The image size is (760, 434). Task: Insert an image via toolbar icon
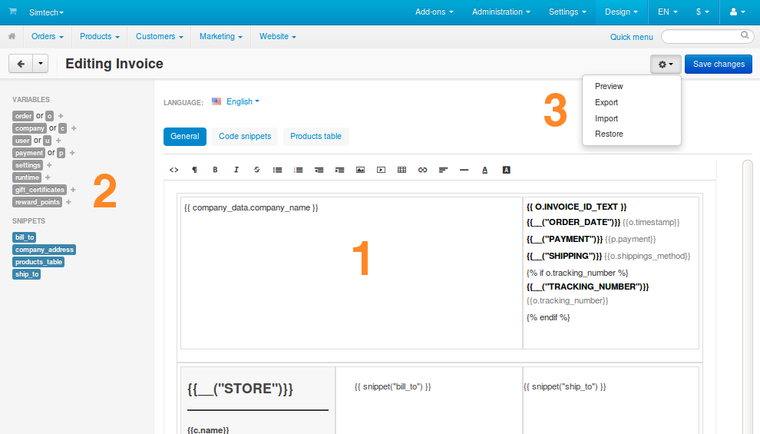coord(360,170)
